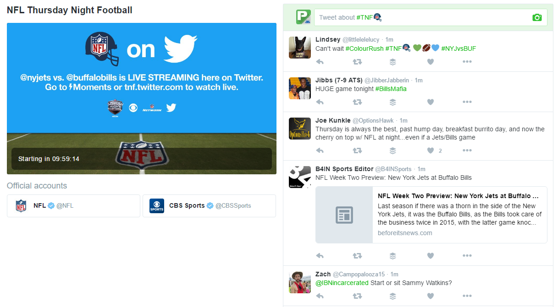Image resolution: width=558 pixels, height=307 pixels.
Task: Open the CBS Sports official account card
Action: click(x=209, y=206)
